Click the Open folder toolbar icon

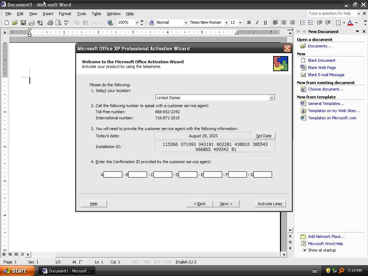[15, 23]
